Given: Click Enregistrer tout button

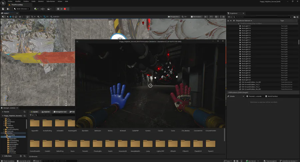Looking at the screenshot, I should (x=60, y=112).
